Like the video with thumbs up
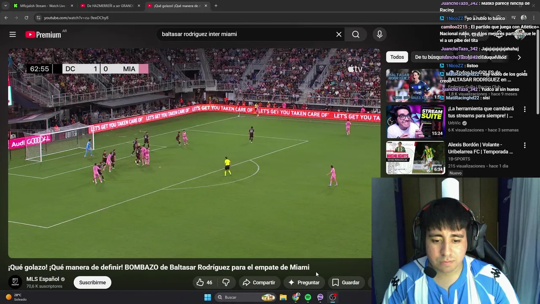 [x=204, y=282]
